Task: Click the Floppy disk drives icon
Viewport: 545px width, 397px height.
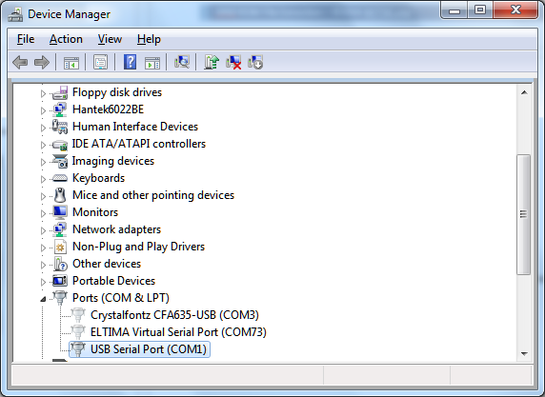Action: pyautogui.click(x=60, y=92)
